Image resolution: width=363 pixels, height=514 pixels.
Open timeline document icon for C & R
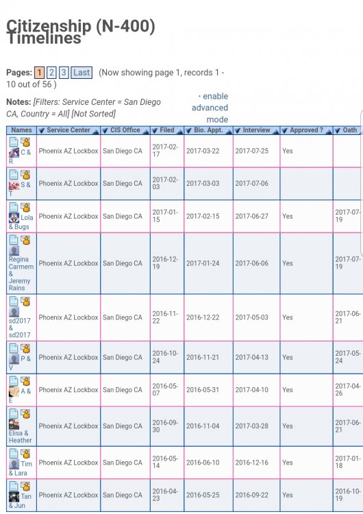(14, 142)
